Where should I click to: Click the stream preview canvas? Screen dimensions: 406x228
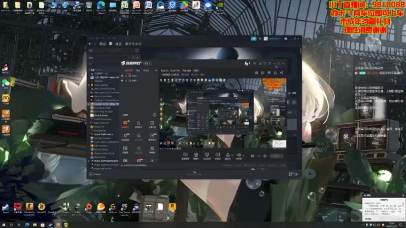coord(223,114)
